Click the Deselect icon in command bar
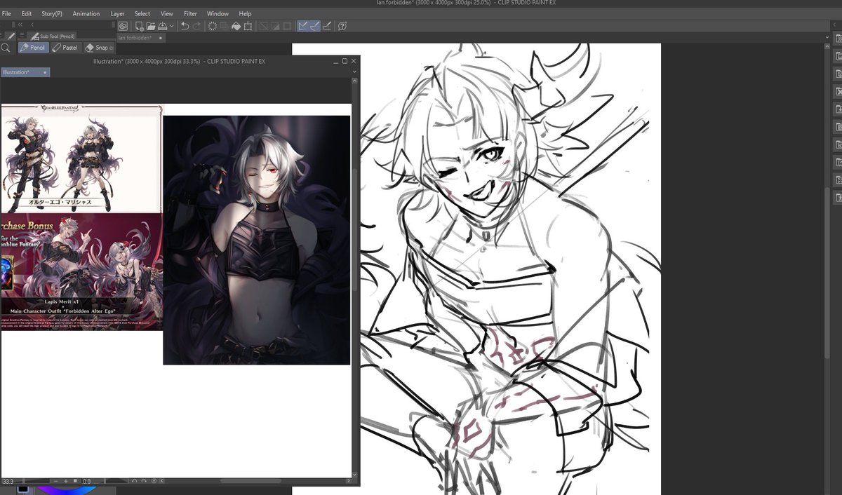 click(263, 26)
